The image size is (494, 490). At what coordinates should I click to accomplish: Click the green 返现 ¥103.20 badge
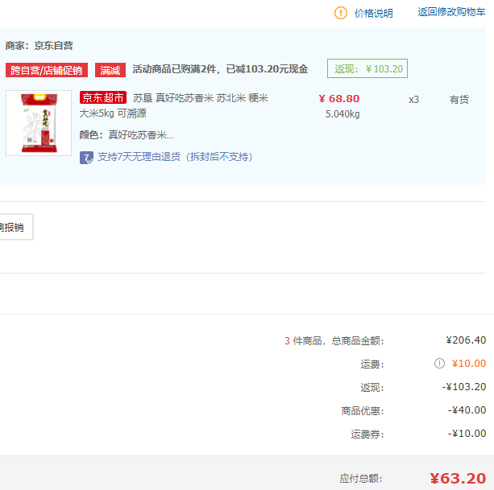coord(367,69)
